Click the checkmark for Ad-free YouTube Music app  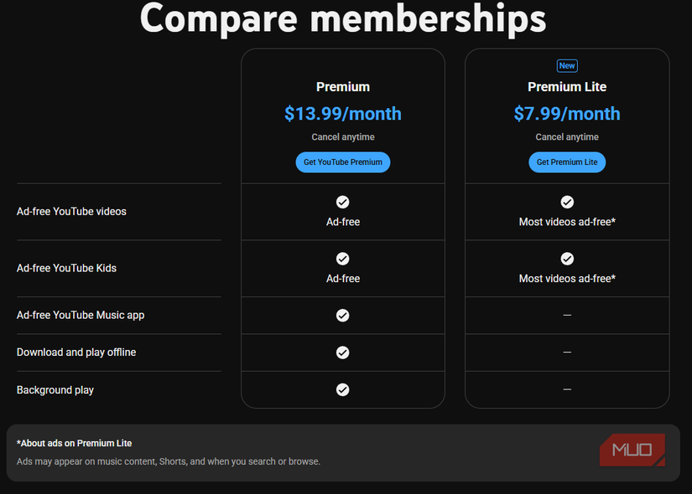(x=342, y=316)
